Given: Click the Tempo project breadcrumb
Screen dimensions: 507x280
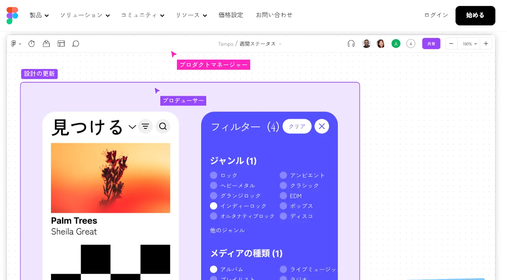Looking at the screenshot, I should [x=226, y=44].
